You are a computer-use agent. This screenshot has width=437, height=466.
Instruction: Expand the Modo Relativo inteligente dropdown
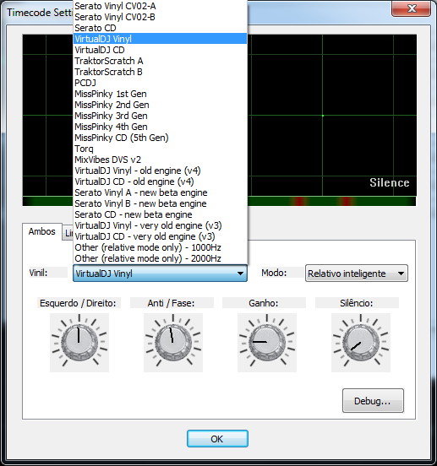(x=357, y=274)
